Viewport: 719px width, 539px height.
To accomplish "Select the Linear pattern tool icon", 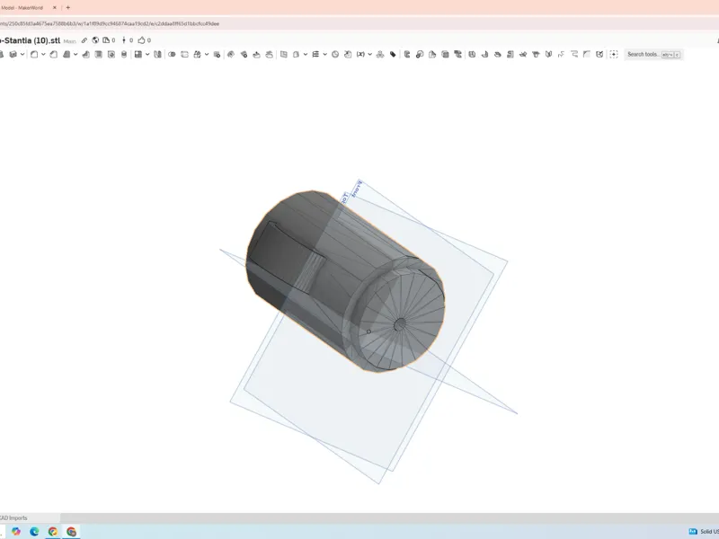I will pyautogui.click(x=138, y=54).
